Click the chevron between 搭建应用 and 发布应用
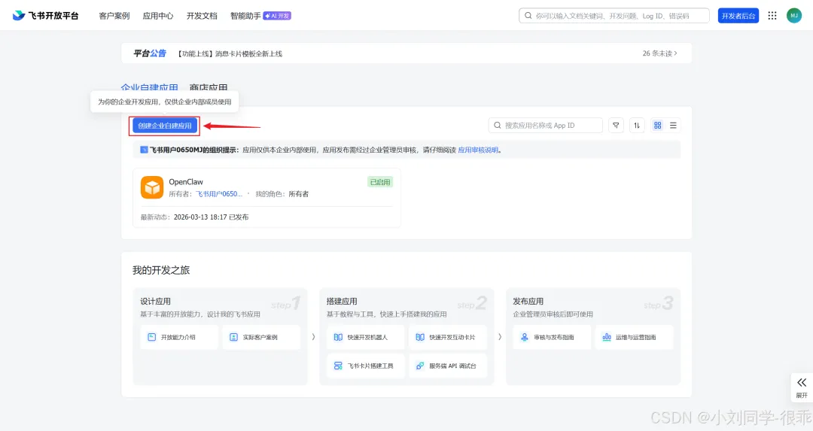 pyautogui.click(x=500, y=337)
